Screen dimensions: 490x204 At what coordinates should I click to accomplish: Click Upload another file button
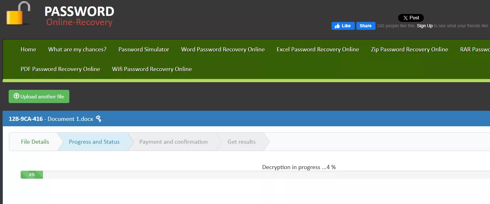click(x=39, y=96)
